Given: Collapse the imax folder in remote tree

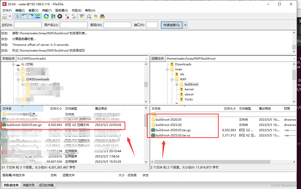Looking at the screenshot, I should (168, 69).
